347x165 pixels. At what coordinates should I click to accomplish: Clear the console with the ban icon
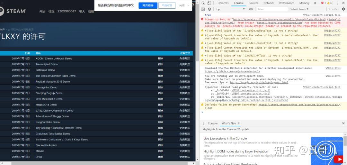click(x=209, y=9)
